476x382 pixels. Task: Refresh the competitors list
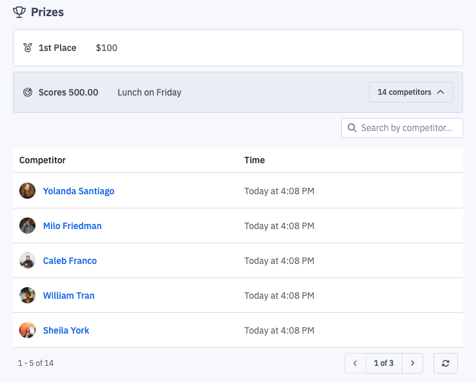point(446,363)
